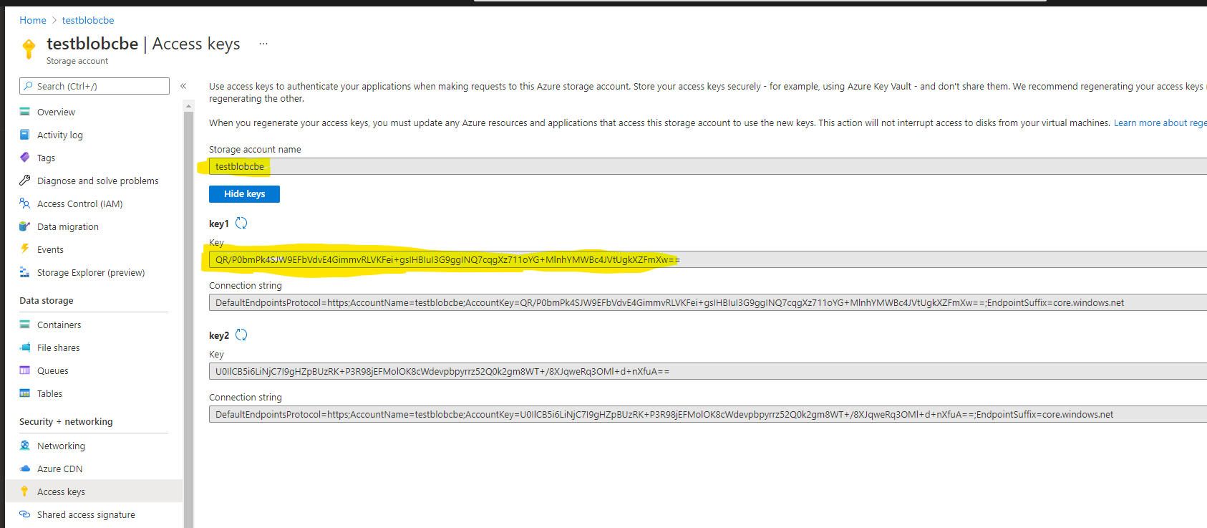Select the Tags sidebar item
This screenshot has height=528, width=1207.
[46, 158]
